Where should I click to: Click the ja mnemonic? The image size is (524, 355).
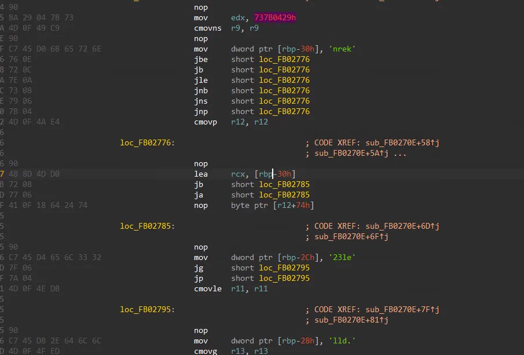[x=198, y=195]
